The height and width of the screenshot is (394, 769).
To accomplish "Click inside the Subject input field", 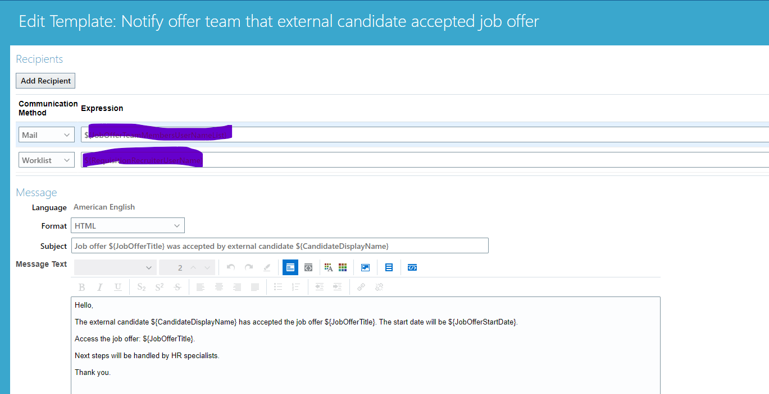I will tap(280, 245).
